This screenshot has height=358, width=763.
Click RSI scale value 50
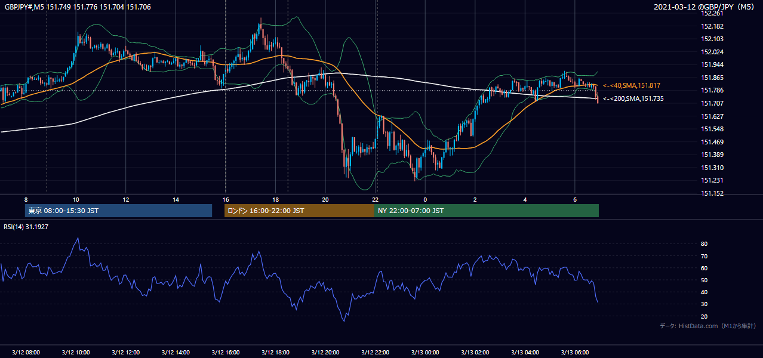coord(704,280)
